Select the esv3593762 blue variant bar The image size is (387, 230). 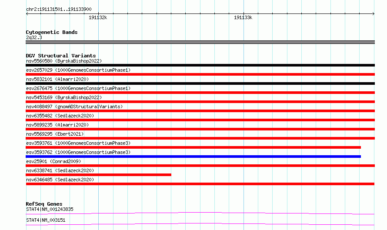tap(193, 157)
